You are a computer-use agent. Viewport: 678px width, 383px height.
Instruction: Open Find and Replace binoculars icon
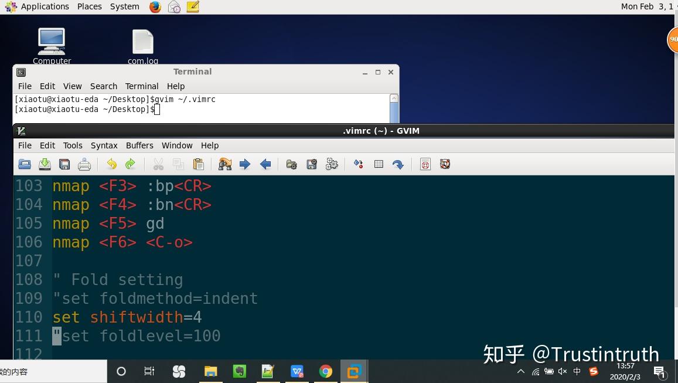tap(225, 164)
